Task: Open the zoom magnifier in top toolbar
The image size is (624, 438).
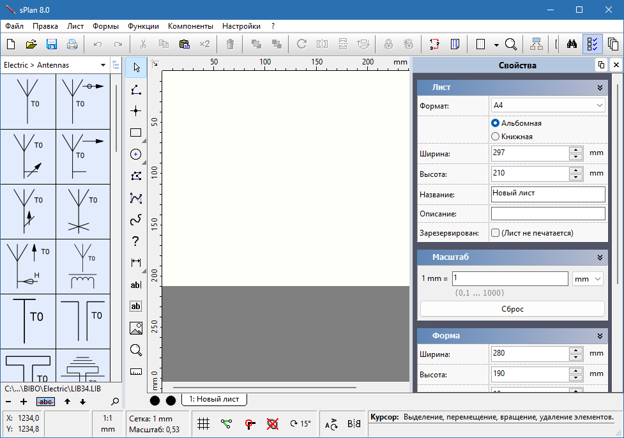Action: pos(510,44)
